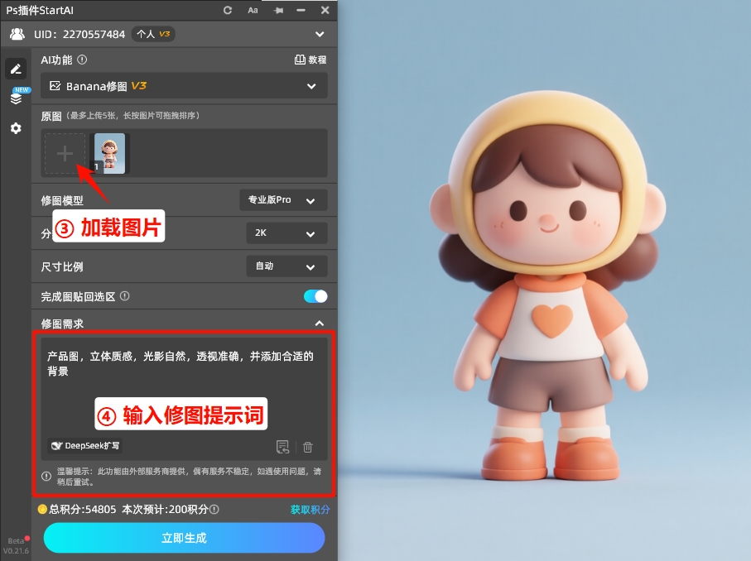Delete the prompt with the trash icon
This screenshot has width=751, height=561.
[x=307, y=446]
